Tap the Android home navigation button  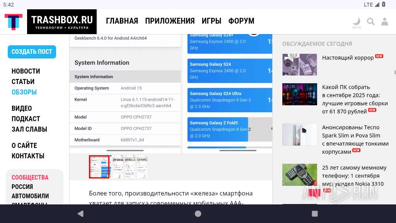(x=198, y=214)
